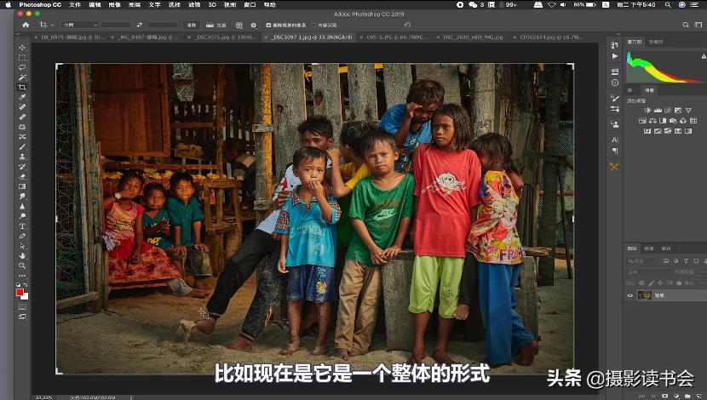Swap crop width and height values
The width and height of the screenshot is (707, 400).
[x=140, y=25]
